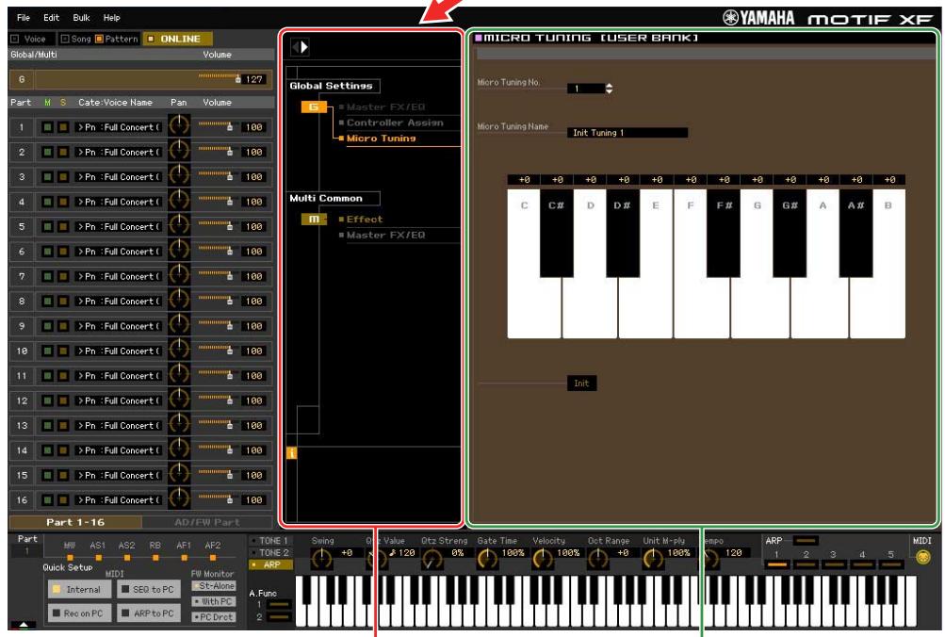Select With PC FW Monitor option

pyautogui.click(x=213, y=601)
